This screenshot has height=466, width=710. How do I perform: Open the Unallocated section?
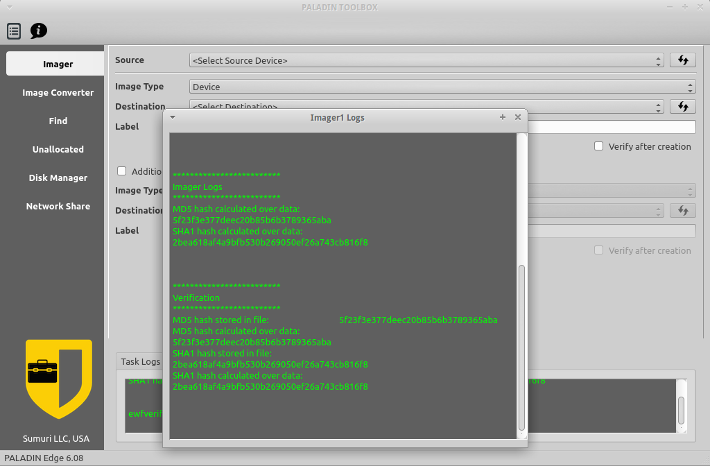[58, 150]
